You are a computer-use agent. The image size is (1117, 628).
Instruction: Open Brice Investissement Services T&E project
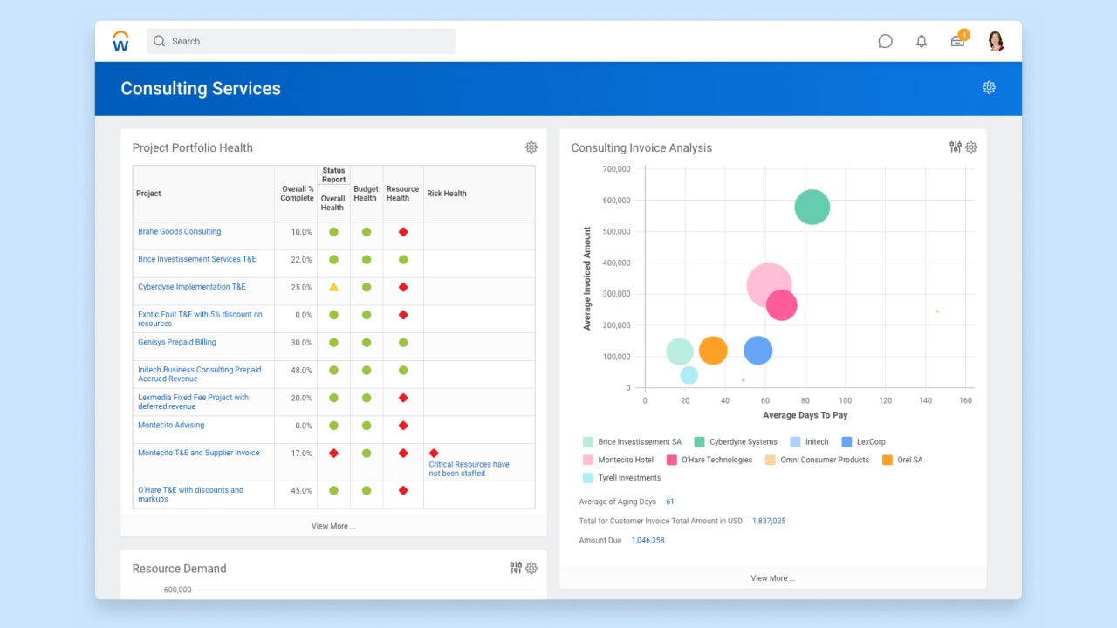pos(197,259)
